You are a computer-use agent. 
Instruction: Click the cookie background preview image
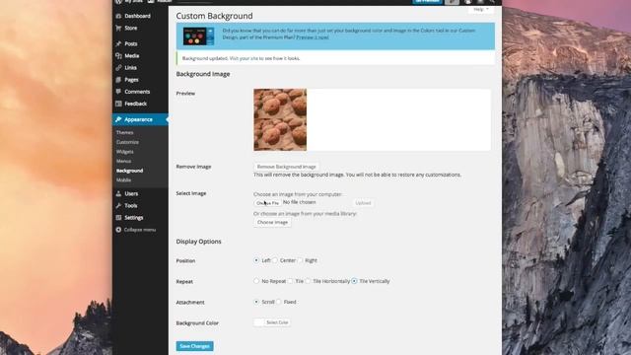[280, 119]
